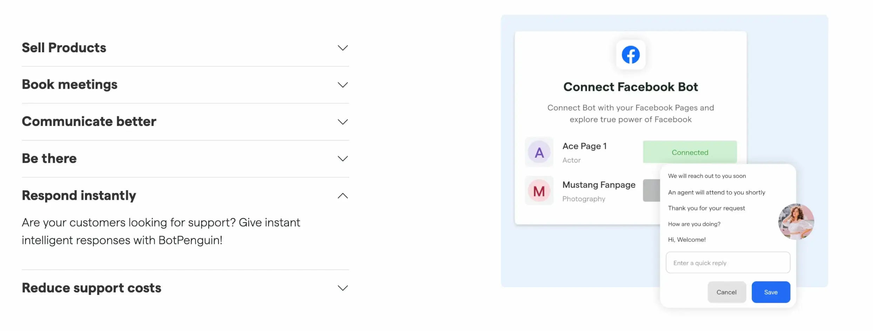Collapse the Respond instantly section chevron
873x331 pixels.
[x=343, y=196]
